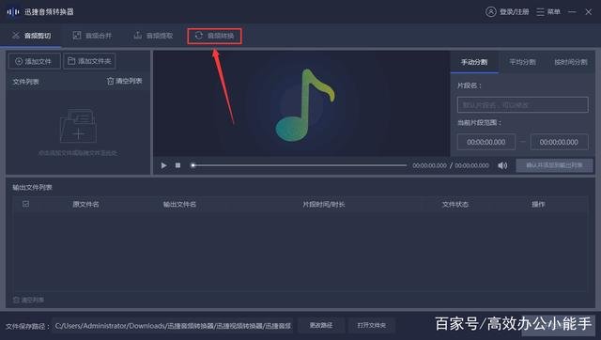Click the music note preview image
Viewport: 601px width, 340px height.
coord(305,105)
